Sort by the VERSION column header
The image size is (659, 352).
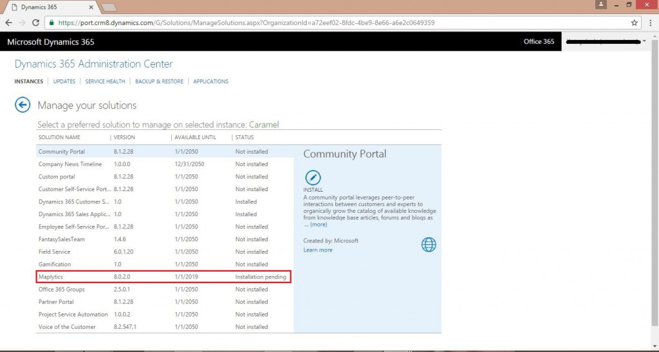coord(124,137)
